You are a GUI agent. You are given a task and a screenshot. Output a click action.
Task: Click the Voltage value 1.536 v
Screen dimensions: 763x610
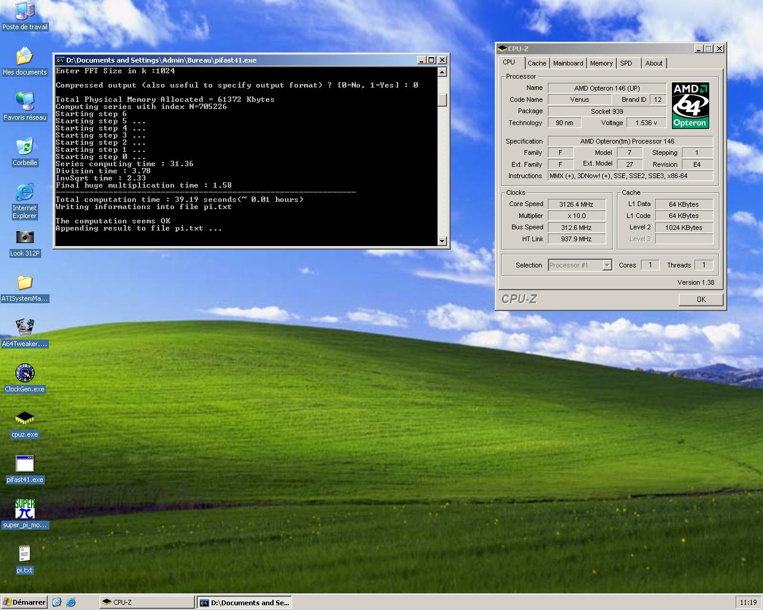[646, 123]
